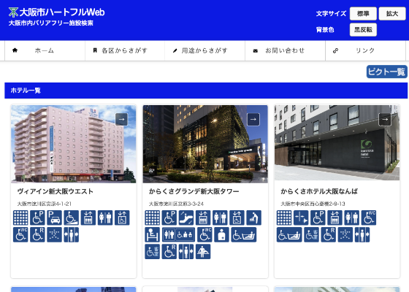Click wheelchair R icon under からくさグランデ新大阪タワー
The width and height of the screenshot is (409, 292).
click(x=169, y=252)
